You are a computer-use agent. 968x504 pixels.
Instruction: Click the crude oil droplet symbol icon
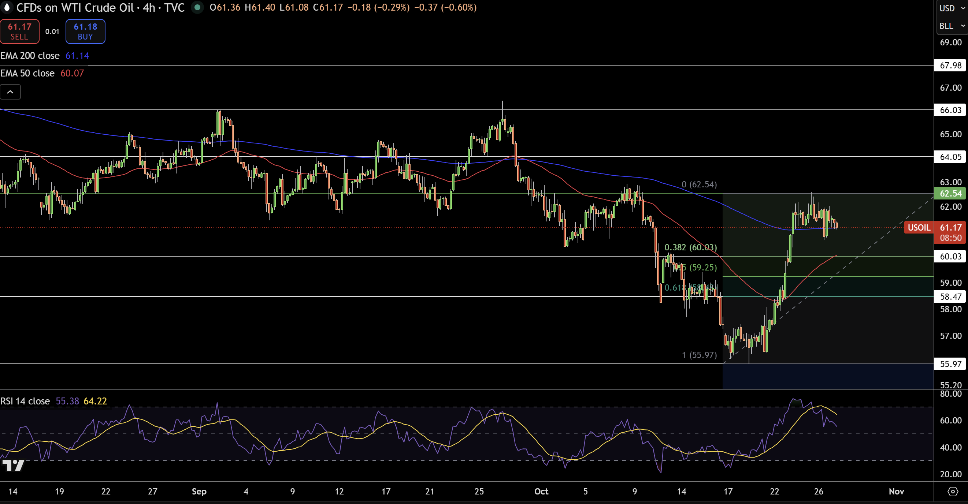(7, 8)
